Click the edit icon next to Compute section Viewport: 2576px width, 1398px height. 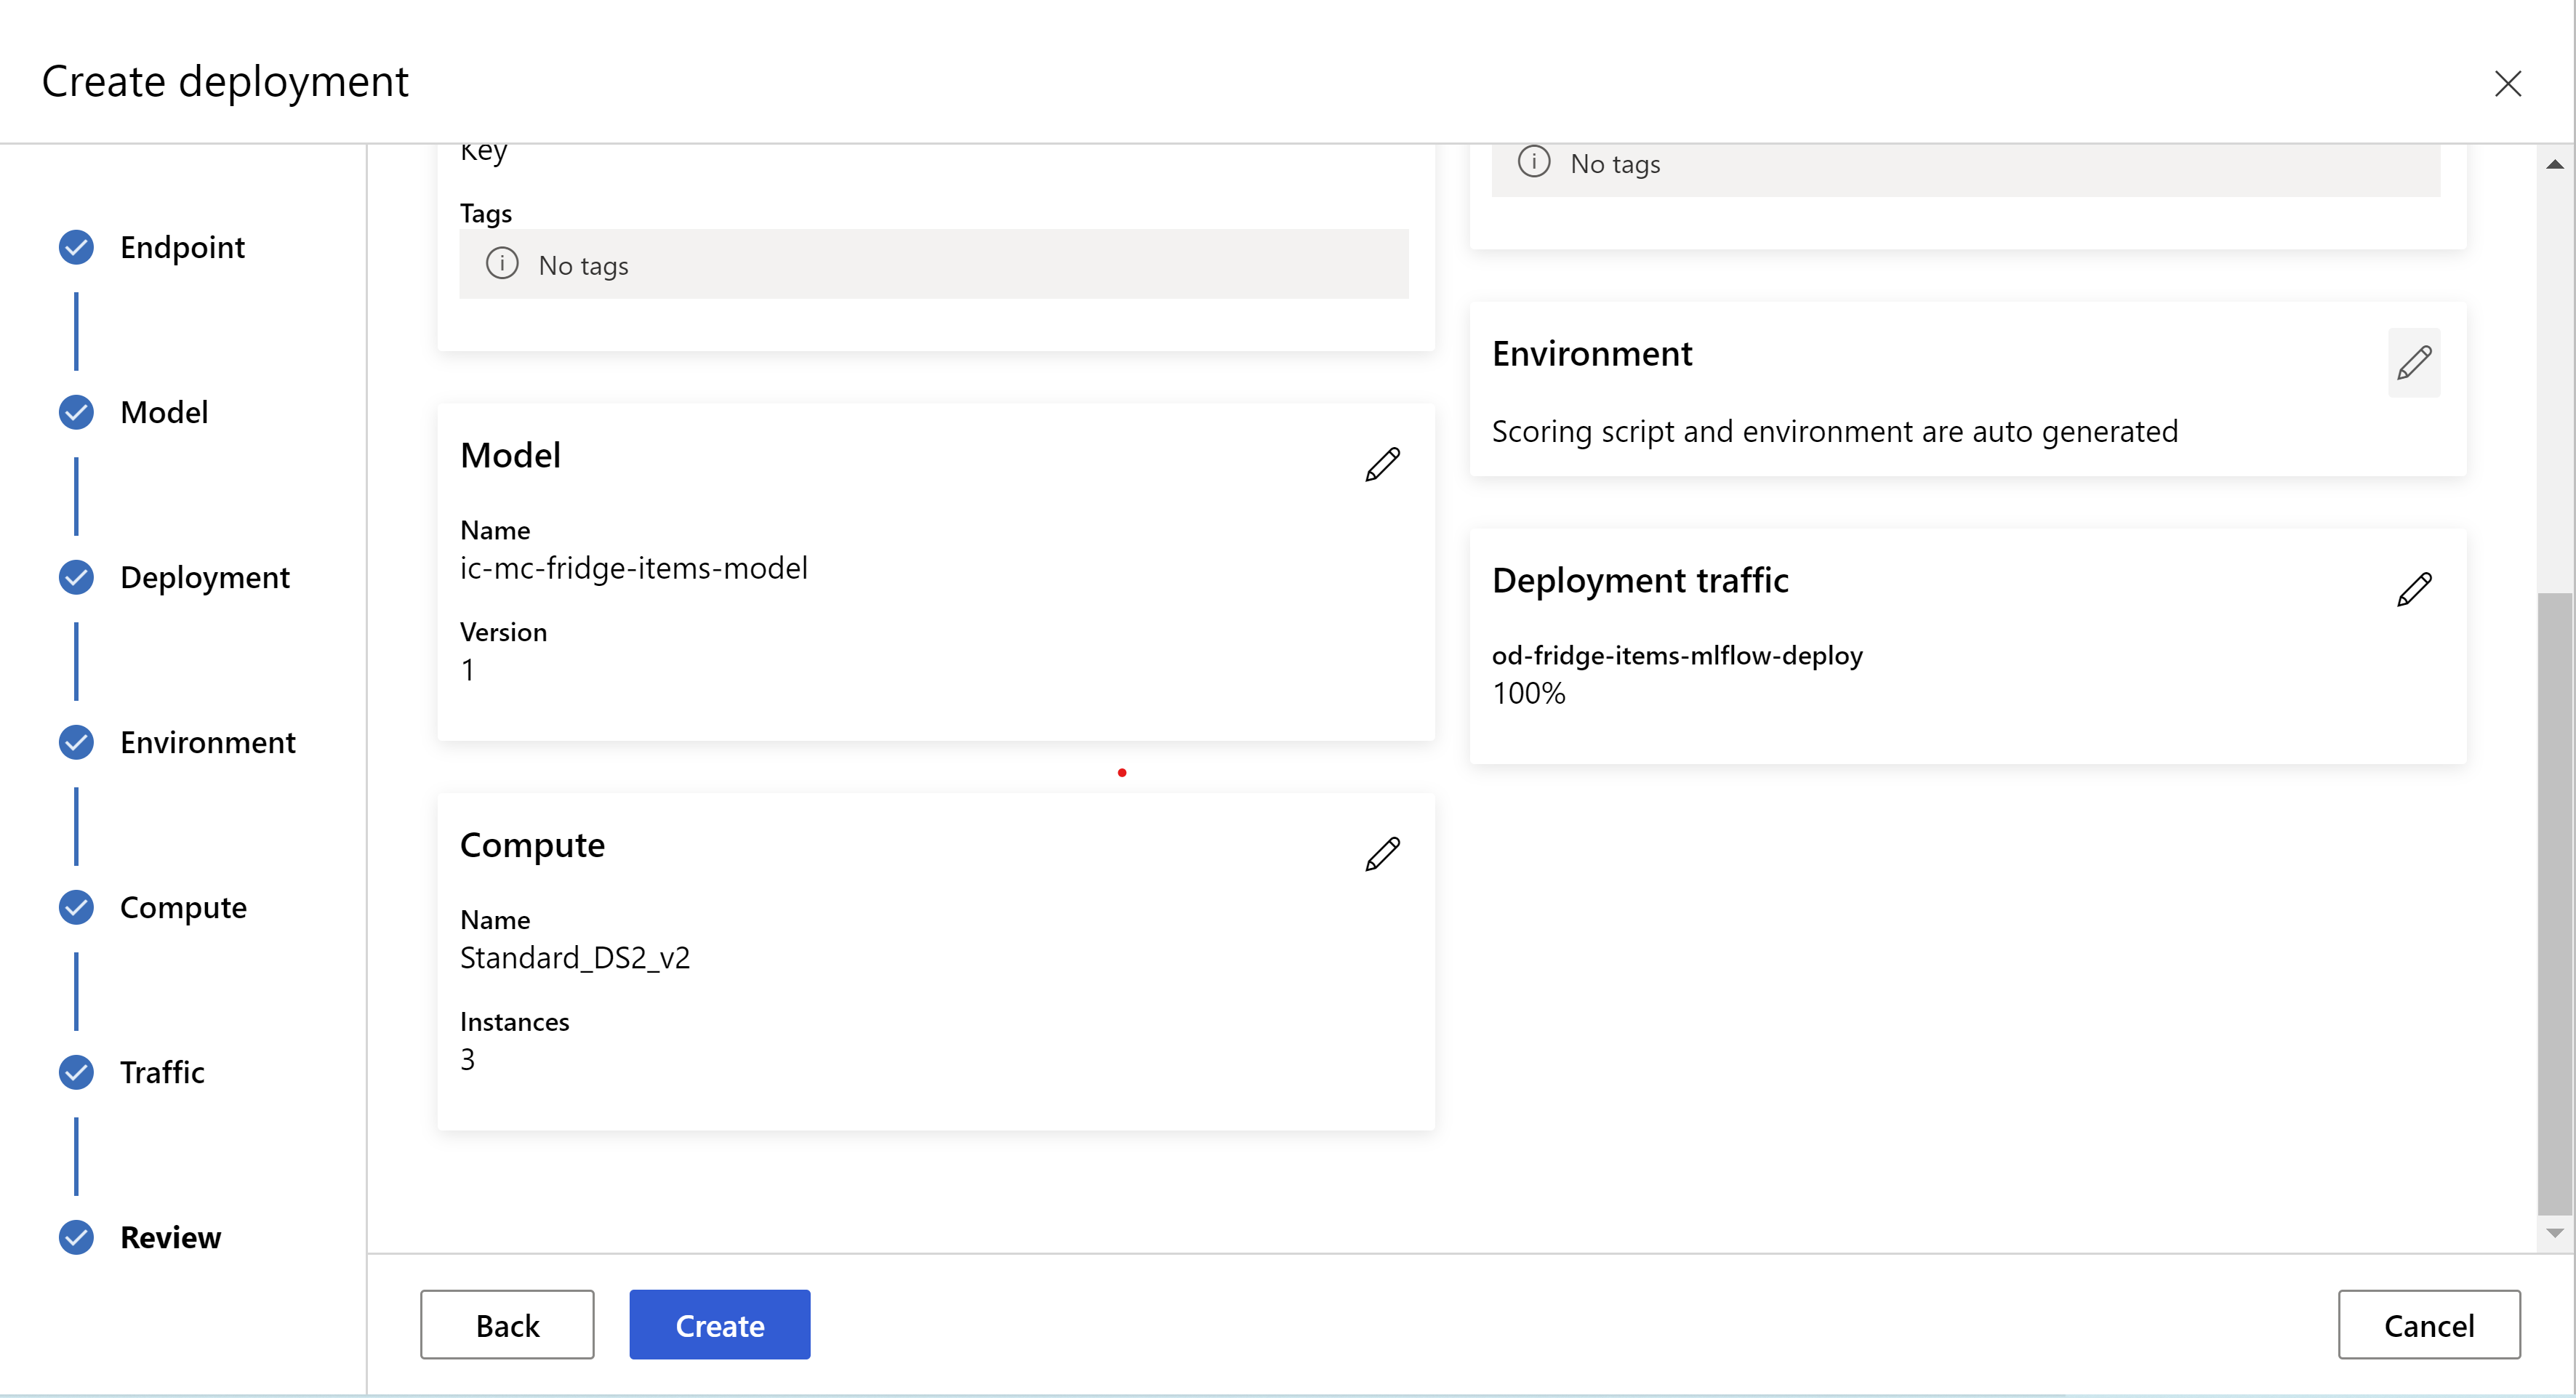pyautogui.click(x=1383, y=852)
